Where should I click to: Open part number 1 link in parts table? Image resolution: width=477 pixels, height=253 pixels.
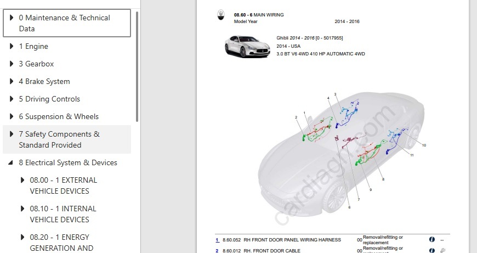click(x=217, y=240)
